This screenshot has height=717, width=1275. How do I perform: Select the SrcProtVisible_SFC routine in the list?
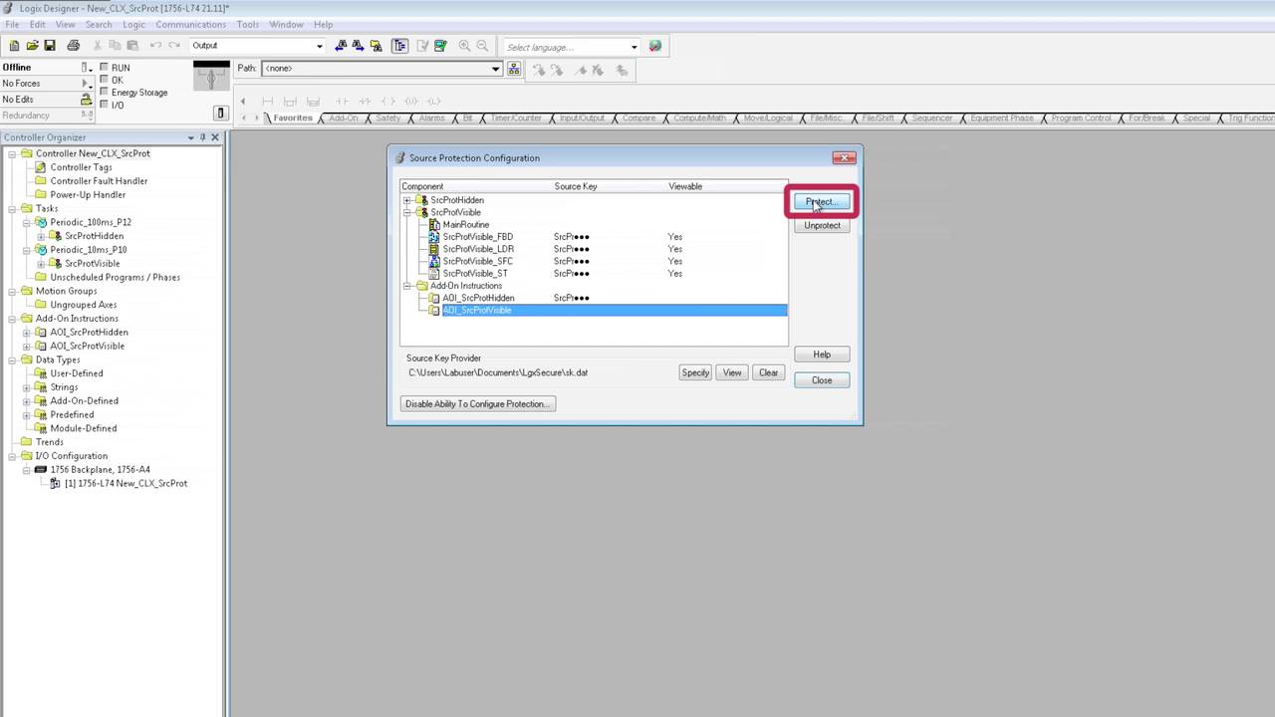click(477, 261)
